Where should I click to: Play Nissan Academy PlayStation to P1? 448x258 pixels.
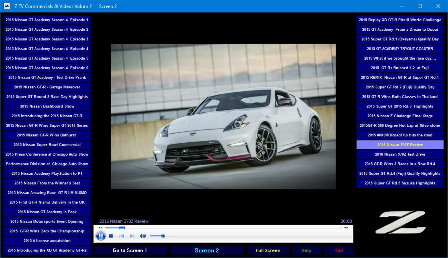click(47, 174)
